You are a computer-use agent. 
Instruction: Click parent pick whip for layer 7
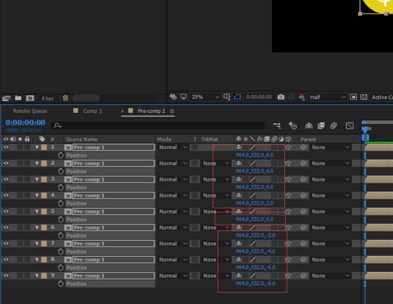(x=303, y=244)
